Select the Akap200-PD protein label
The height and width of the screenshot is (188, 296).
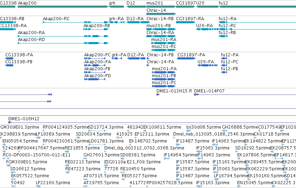97,76
